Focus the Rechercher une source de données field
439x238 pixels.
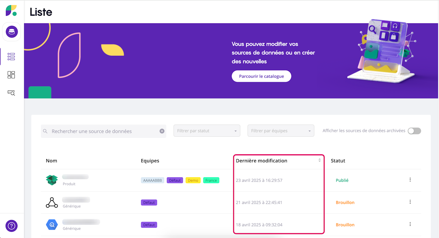point(103,131)
